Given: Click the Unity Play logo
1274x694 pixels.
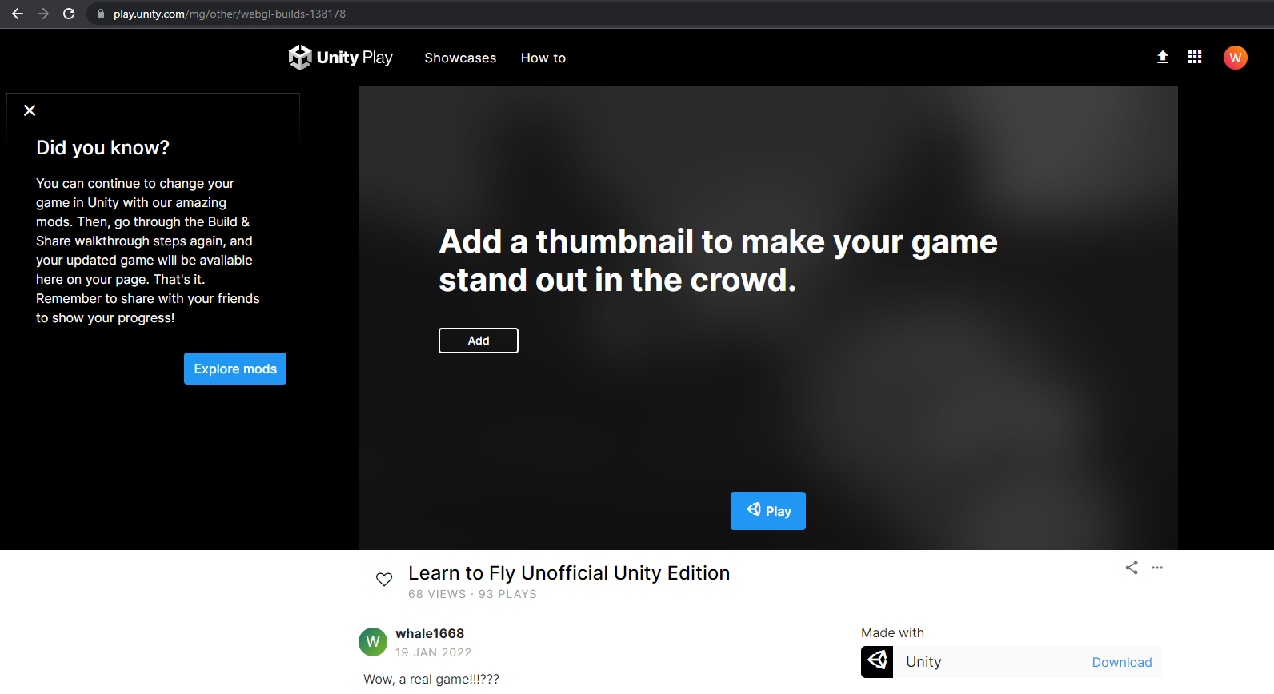Looking at the screenshot, I should [341, 58].
